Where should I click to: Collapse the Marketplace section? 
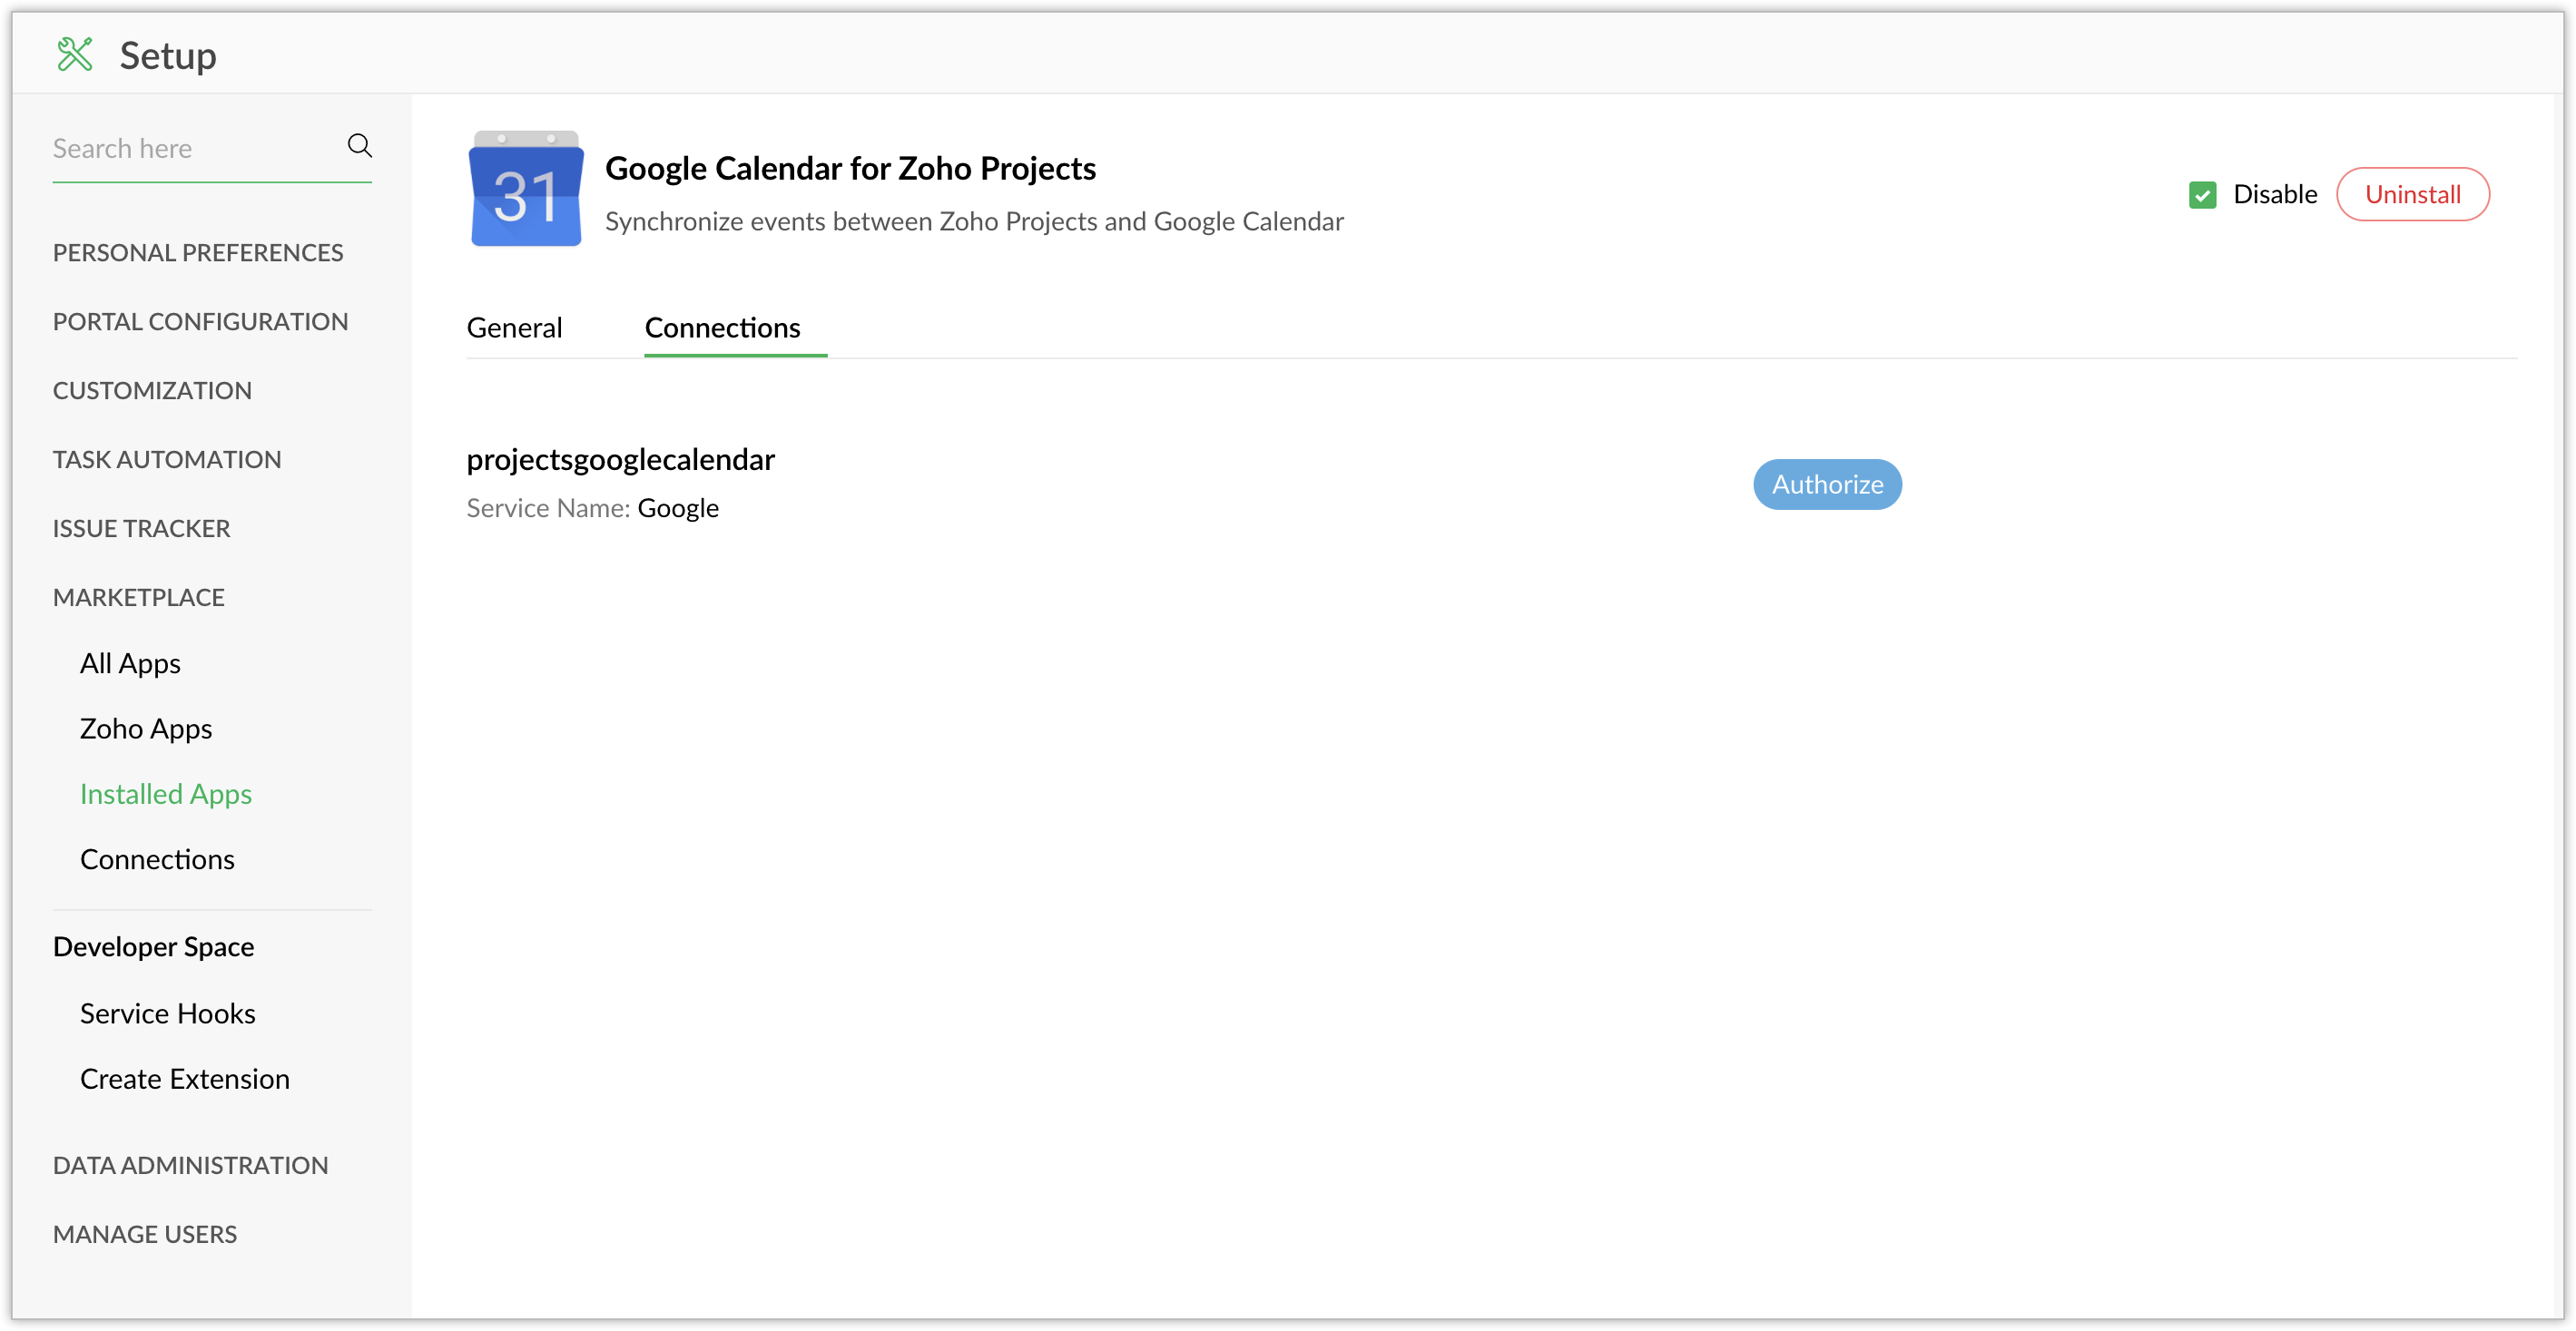[x=138, y=598]
